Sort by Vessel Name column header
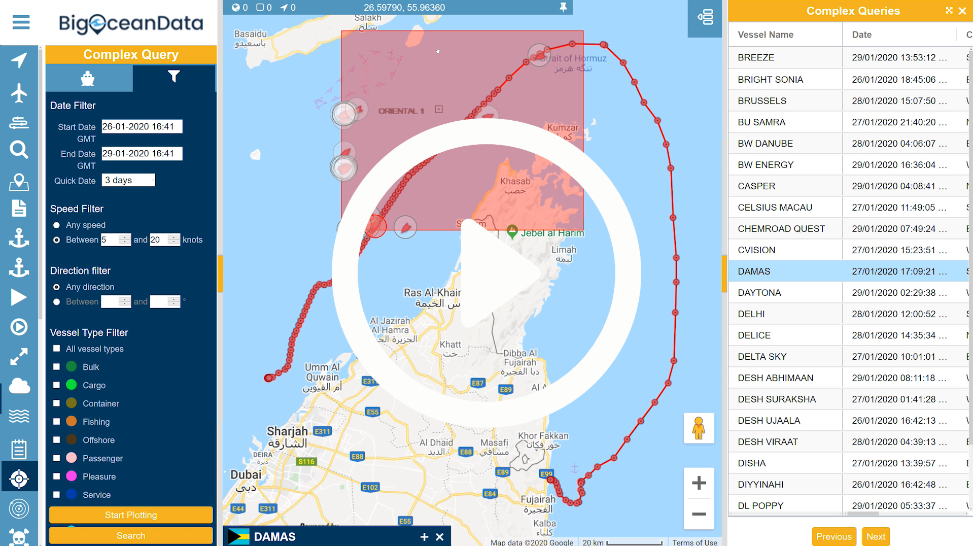 pyautogui.click(x=785, y=35)
